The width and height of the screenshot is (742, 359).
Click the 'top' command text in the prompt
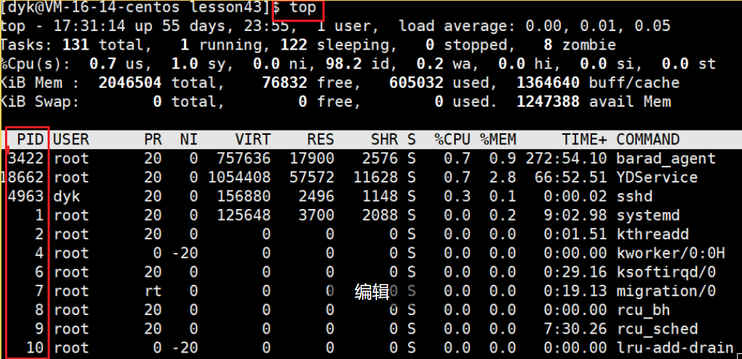(x=303, y=7)
